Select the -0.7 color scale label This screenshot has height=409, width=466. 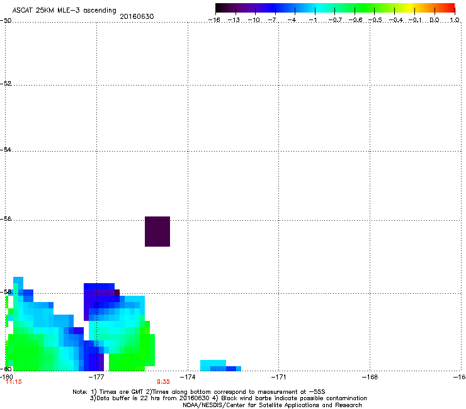tap(335, 20)
